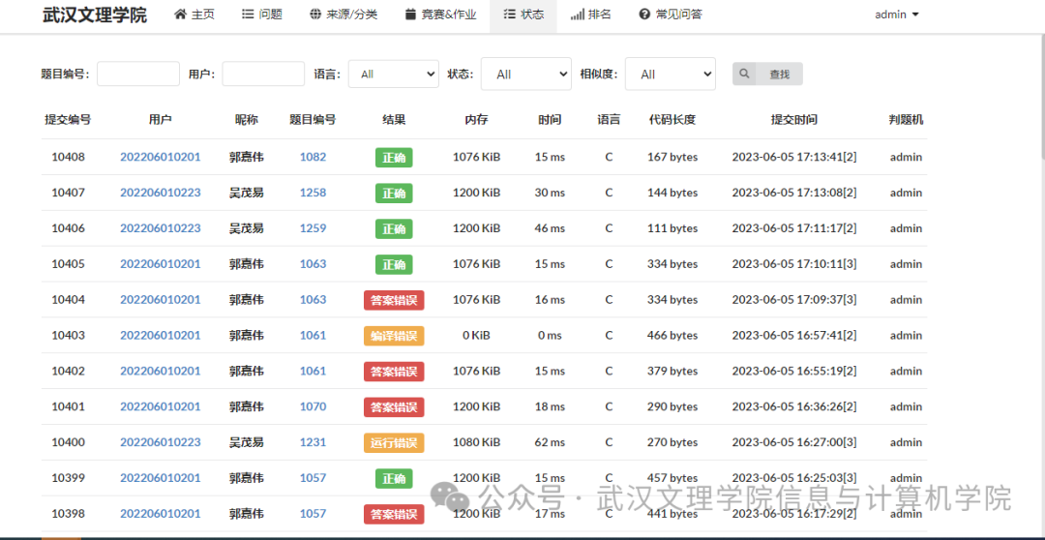Open problem 1082 link
This screenshot has width=1045, height=540.
coord(313,157)
